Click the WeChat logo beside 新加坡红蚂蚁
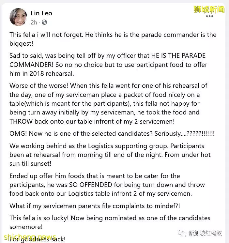 182,233
